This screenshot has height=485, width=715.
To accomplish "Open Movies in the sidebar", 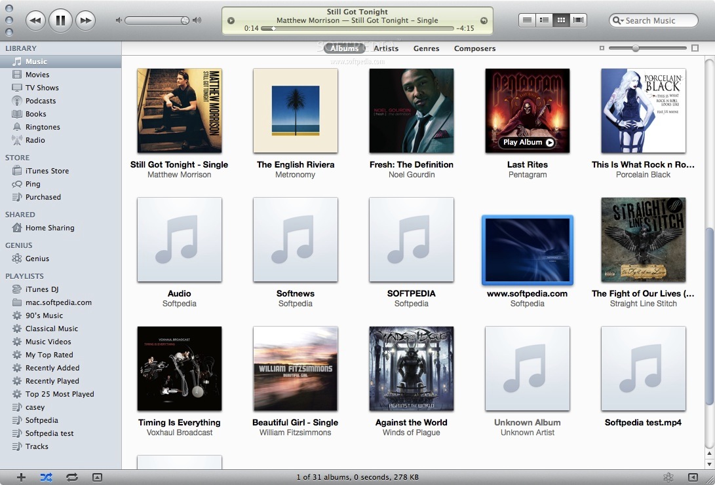I will coord(61,75).
